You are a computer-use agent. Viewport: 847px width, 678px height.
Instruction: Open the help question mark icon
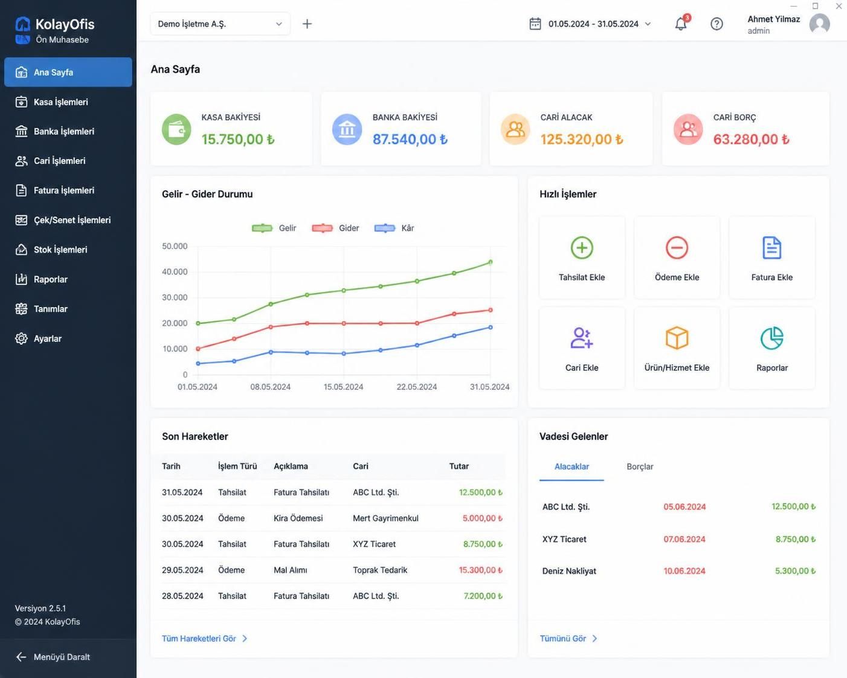click(x=717, y=24)
